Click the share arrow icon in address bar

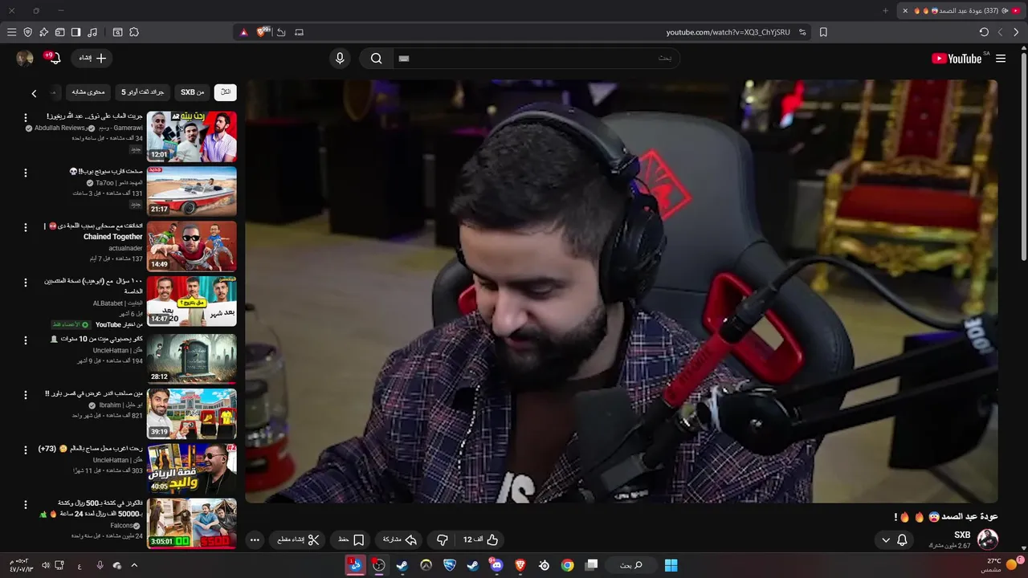(281, 32)
